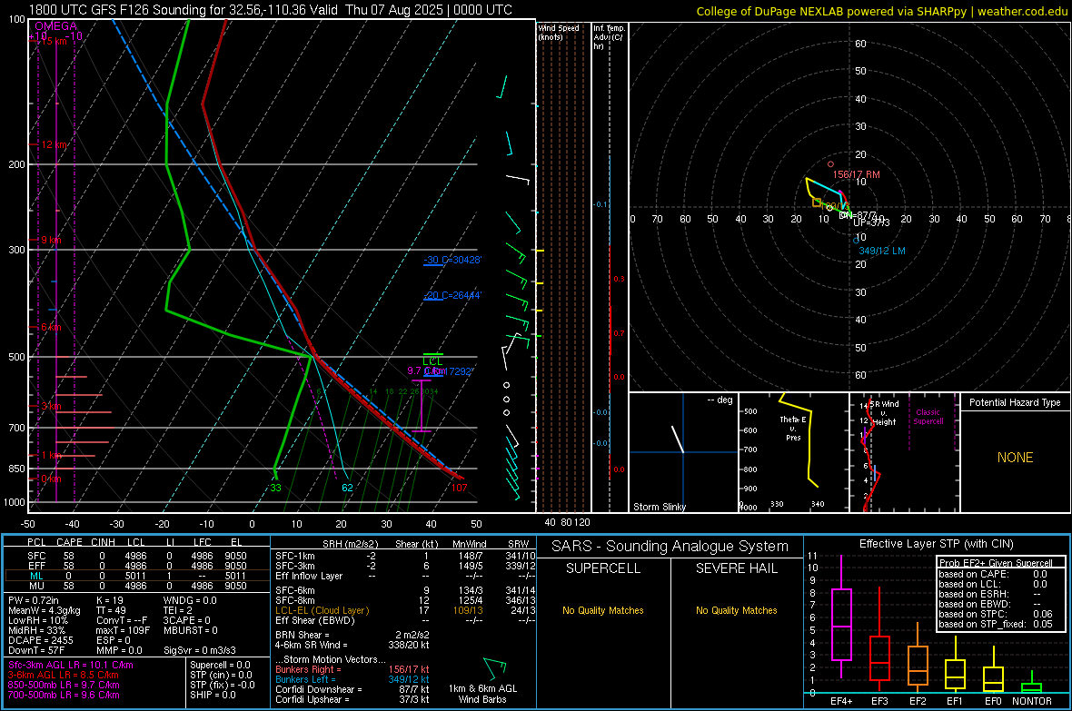Click the Classic Supercell marker label
This screenshot has height=711, width=1072.
928,417
